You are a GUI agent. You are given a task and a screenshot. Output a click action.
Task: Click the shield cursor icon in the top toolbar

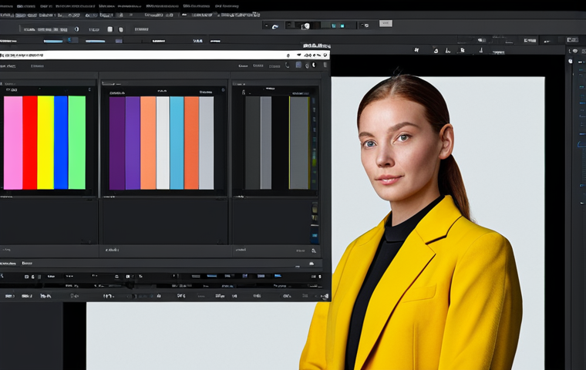[x=306, y=25]
